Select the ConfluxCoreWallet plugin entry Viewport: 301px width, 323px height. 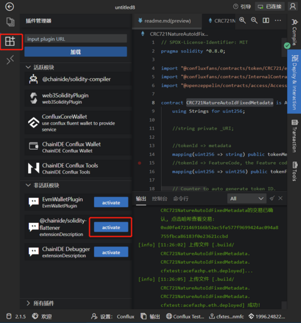[x=78, y=123]
